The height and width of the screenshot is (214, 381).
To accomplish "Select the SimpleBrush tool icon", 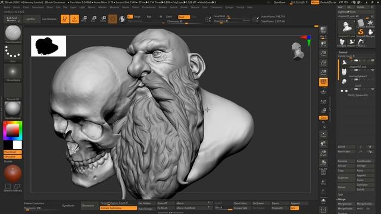I will coord(361,33).
